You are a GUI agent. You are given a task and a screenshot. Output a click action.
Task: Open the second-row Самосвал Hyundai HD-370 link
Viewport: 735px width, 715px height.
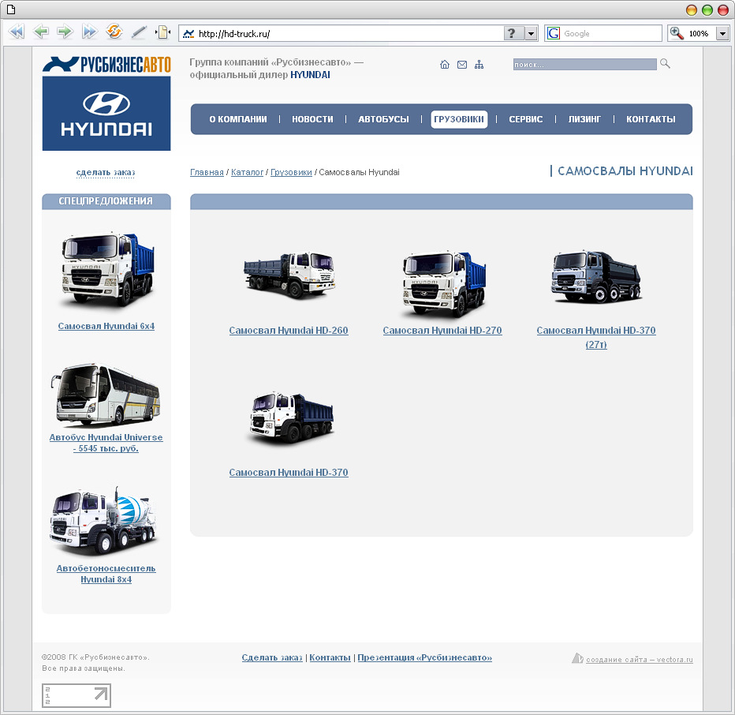click(x=289, y=473)
